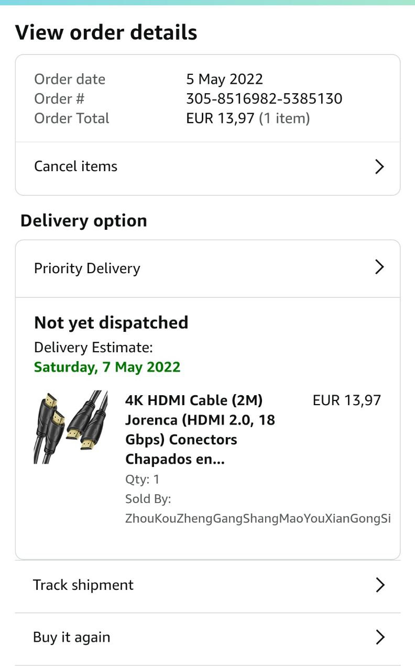Viewport: 415px width, 670px height.
Task: Choose the Track shipment label
Action: (83, 585)
